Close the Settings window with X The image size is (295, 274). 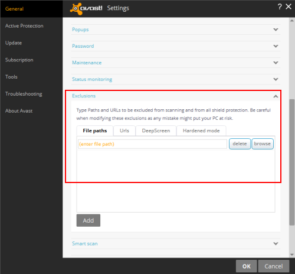[289, 6]
